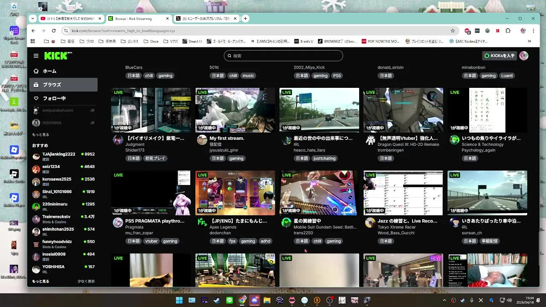Open a new browser tab
546x307 pixels.
point(245,19)
